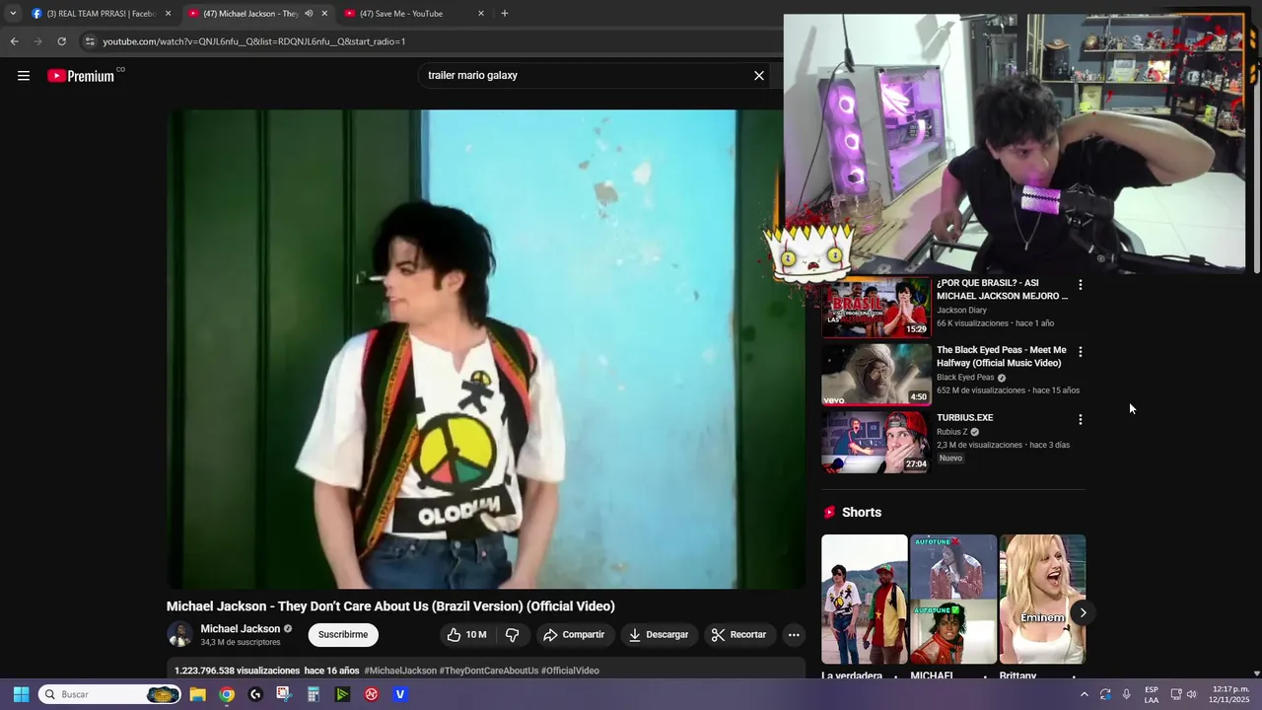1262x710 pixels.
Task: Click the #TheyDontCareAboutUs hashtag
Action: 489,672
